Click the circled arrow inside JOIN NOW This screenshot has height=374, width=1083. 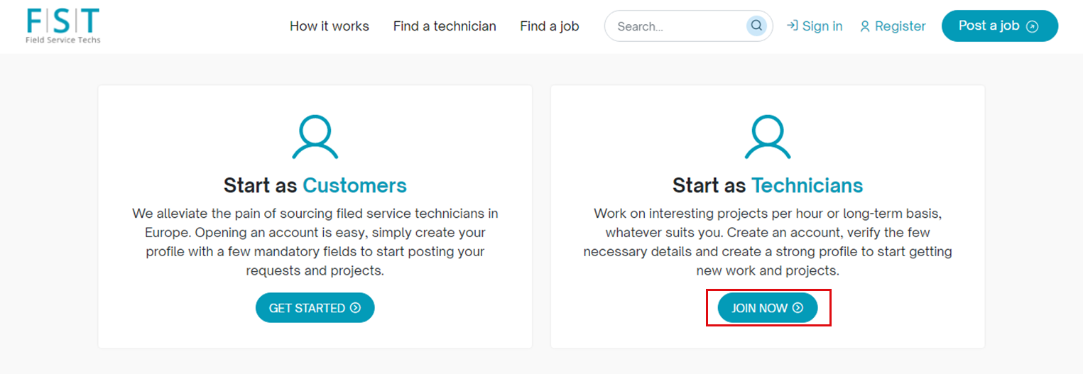798,308
